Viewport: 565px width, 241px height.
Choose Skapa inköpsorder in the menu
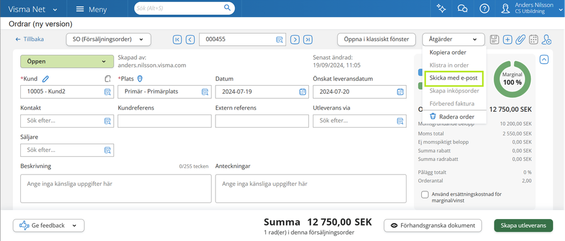click(454, 91)
